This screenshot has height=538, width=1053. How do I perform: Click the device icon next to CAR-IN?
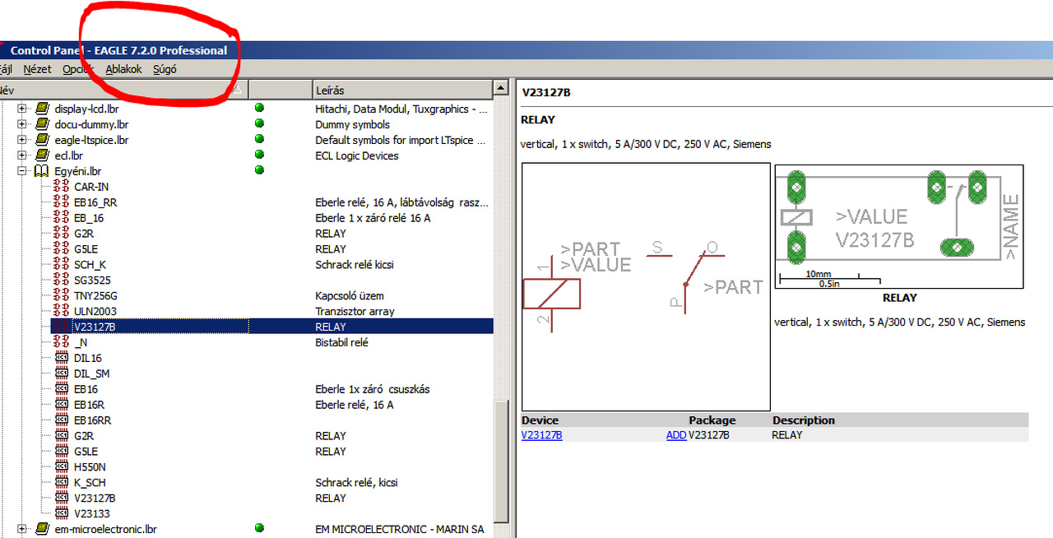click(62, 187)
